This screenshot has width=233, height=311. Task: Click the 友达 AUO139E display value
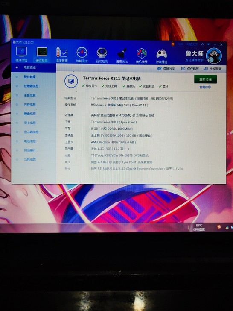point(110,149)
